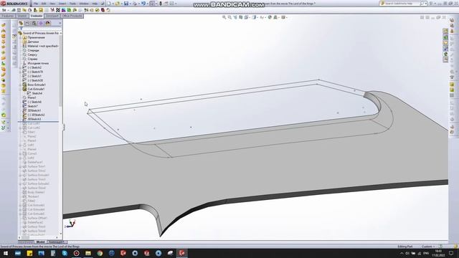This screenshot has width=459, height=258.
Task: Click Zoom to Fit in view toolbar
Action: point(224,17)
